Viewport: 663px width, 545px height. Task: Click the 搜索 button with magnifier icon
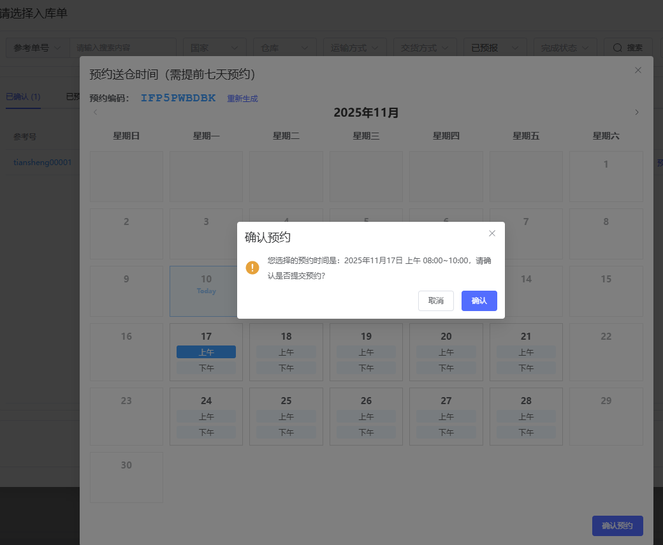click(627, 48)
